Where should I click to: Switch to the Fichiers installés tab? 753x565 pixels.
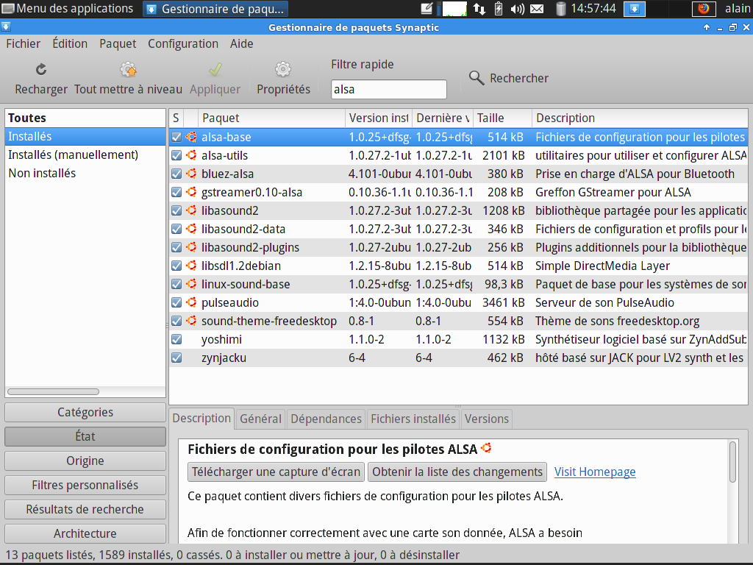coord(413,419)
